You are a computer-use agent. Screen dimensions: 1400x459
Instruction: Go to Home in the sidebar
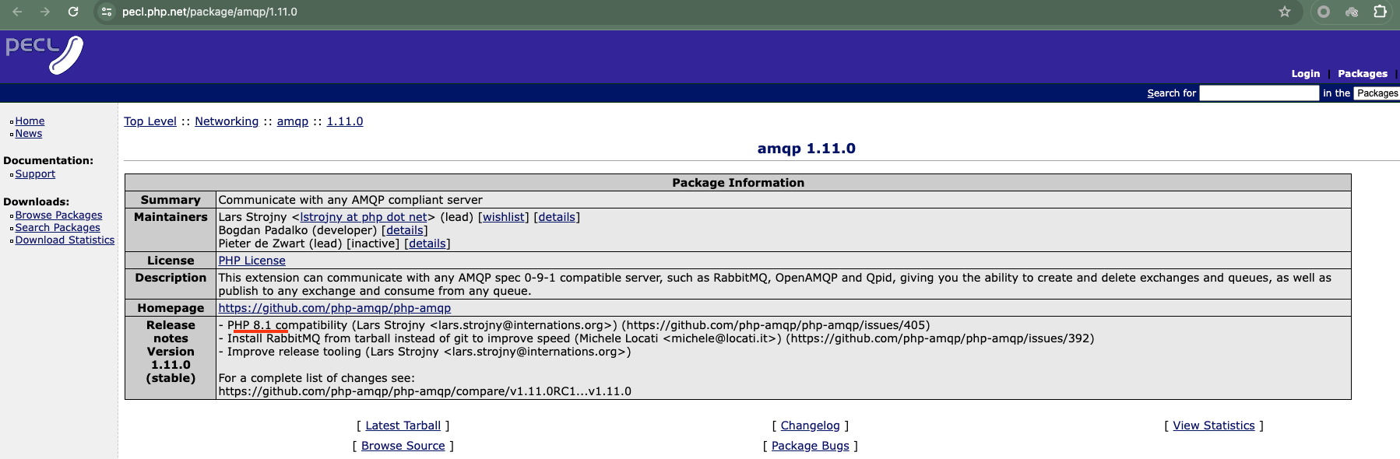click(x=30, y=121)
